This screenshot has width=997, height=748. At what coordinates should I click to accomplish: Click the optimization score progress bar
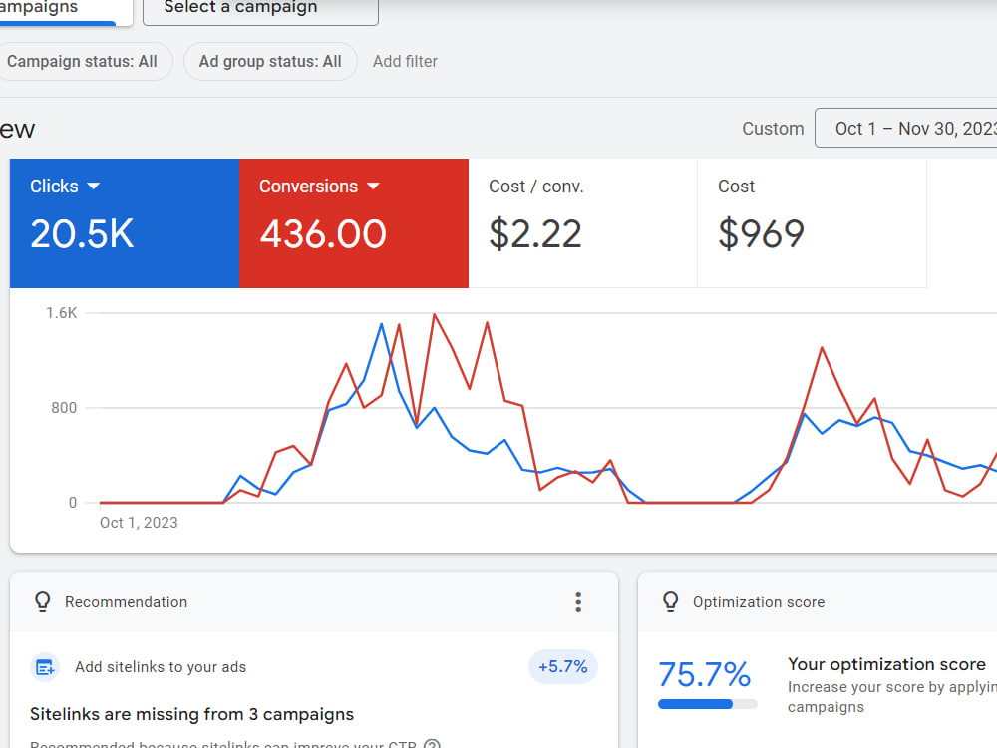click(708, 704)
